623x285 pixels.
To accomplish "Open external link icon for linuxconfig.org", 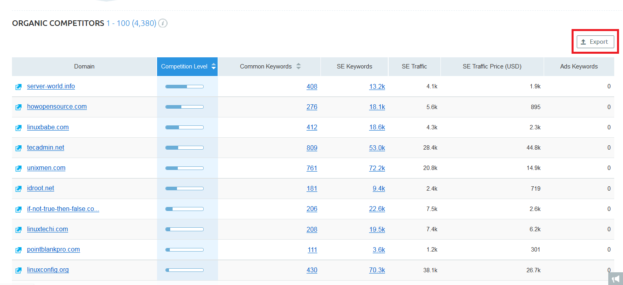I will coord(18,270).
